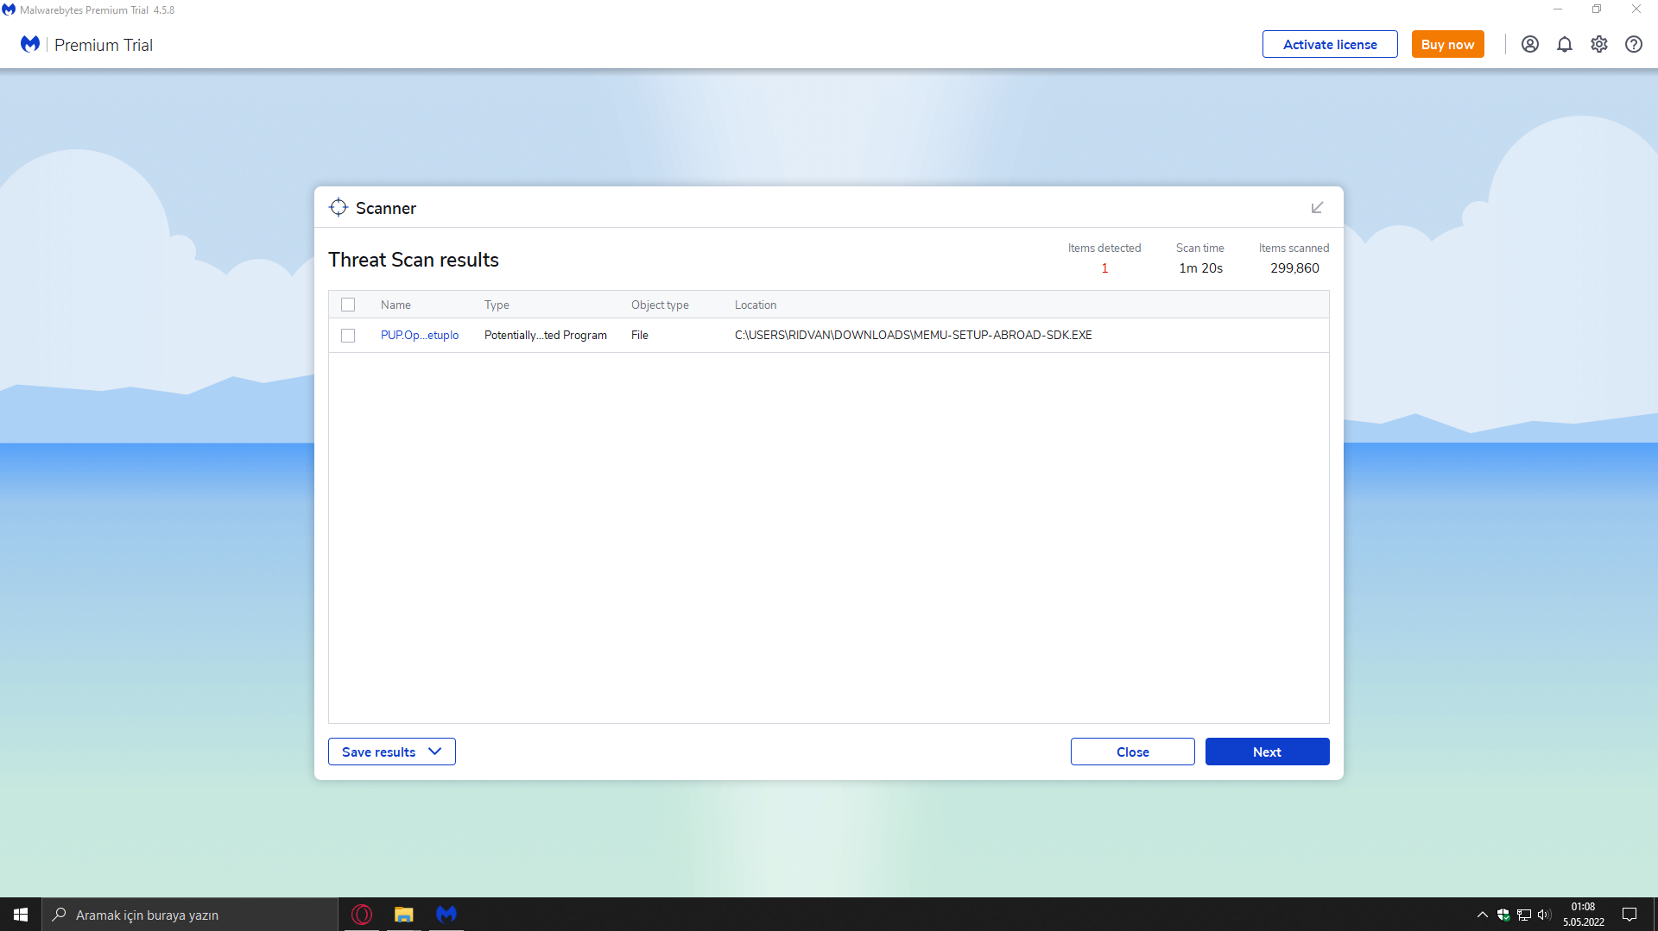Open the PUP.Op...etuplo threat link
This screenshot has width=1658, height=931.
pos(420,336)
